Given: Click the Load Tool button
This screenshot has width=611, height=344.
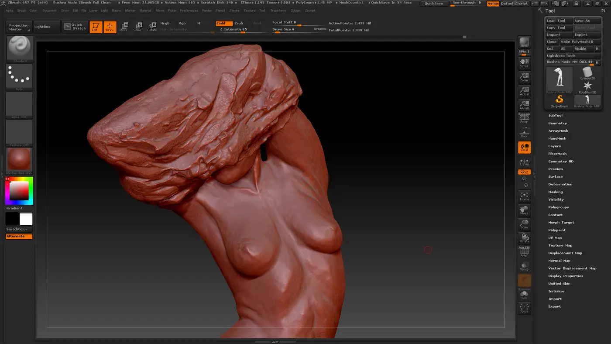Looking at the screenshot, I should 559,21.
